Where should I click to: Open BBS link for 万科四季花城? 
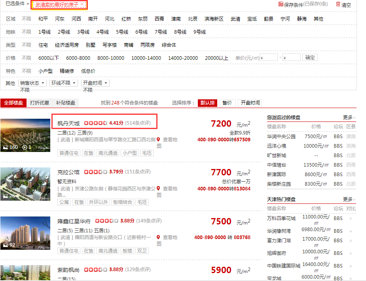[x=338, y=218]
